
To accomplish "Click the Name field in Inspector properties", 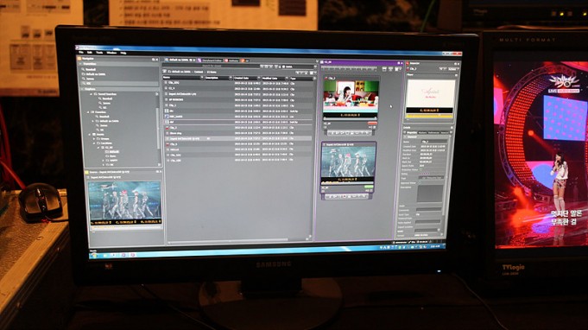I will tap(433, 142).
